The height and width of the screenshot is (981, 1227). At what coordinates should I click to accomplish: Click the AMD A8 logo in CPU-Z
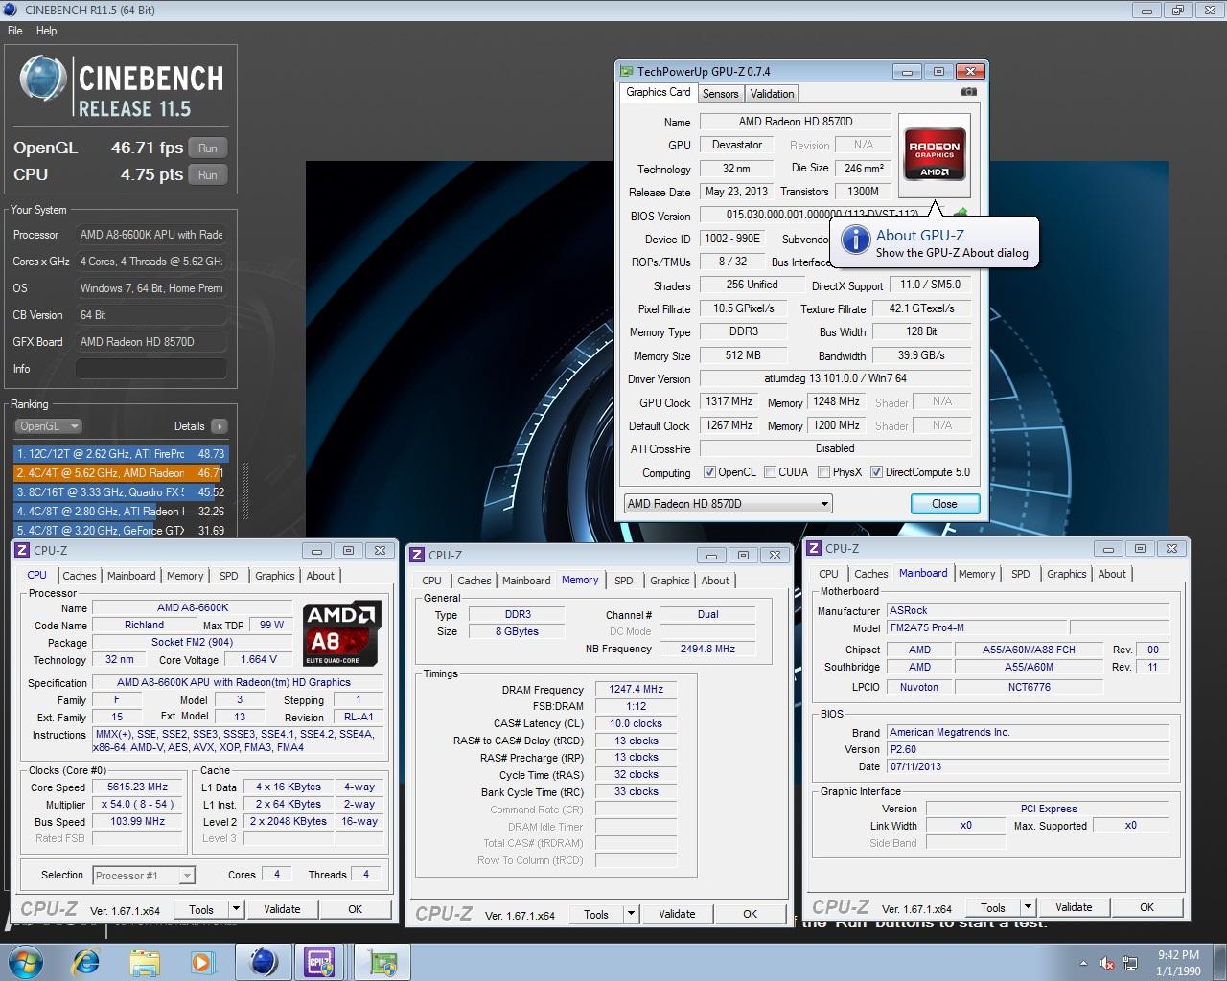pyautogui.click(x=342, y=632)
